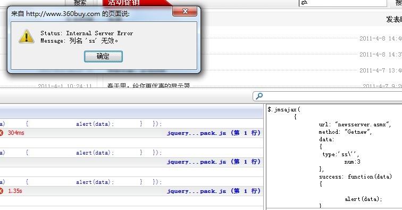Click the '1.35s' timing text
The width and height of the screenshot is (402, 210).
15,191
